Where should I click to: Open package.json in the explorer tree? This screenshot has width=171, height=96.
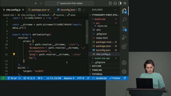(104, 46)
